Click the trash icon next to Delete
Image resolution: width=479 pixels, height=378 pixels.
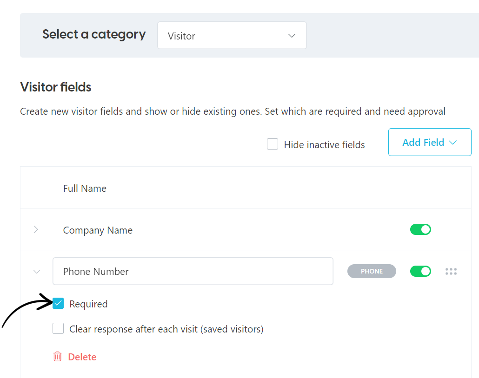[57, 356]
